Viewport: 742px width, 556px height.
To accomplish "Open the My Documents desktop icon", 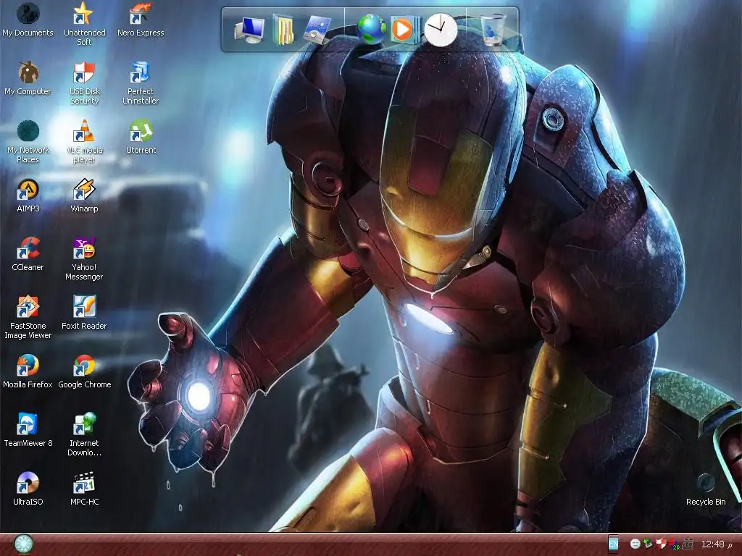I will (x=28, y=20).
